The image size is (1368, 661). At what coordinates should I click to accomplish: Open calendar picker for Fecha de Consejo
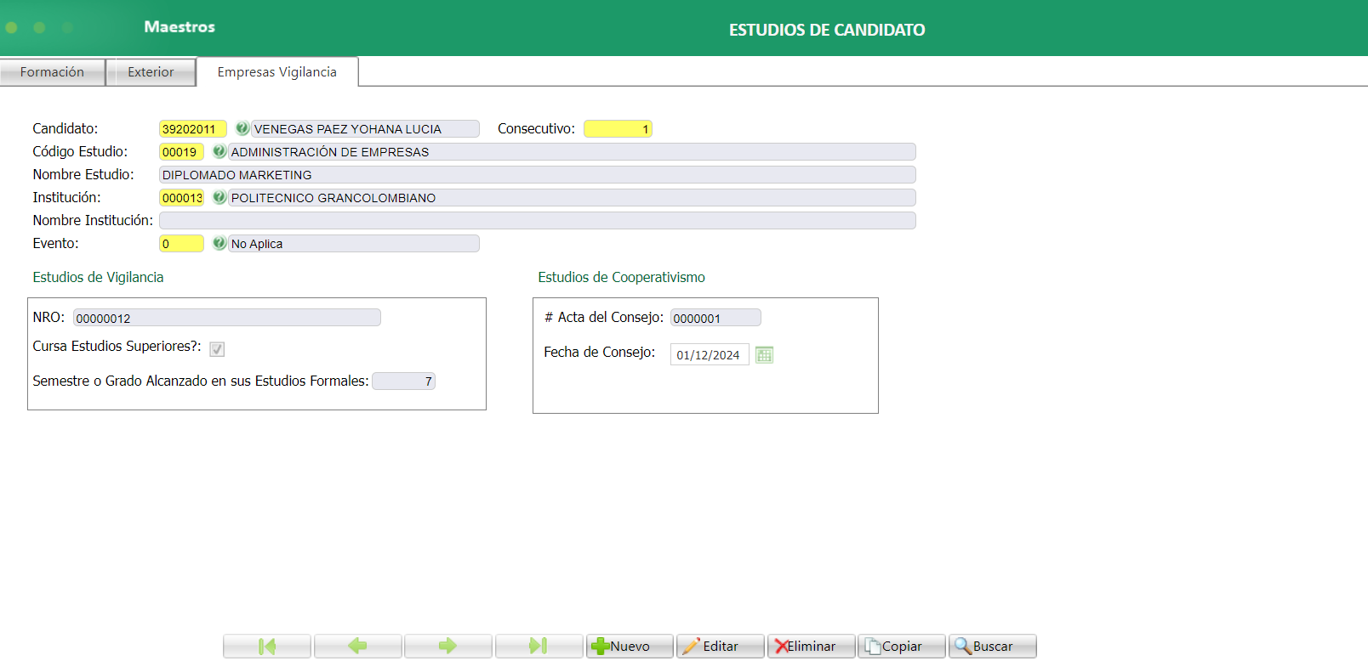click(764, 354)
